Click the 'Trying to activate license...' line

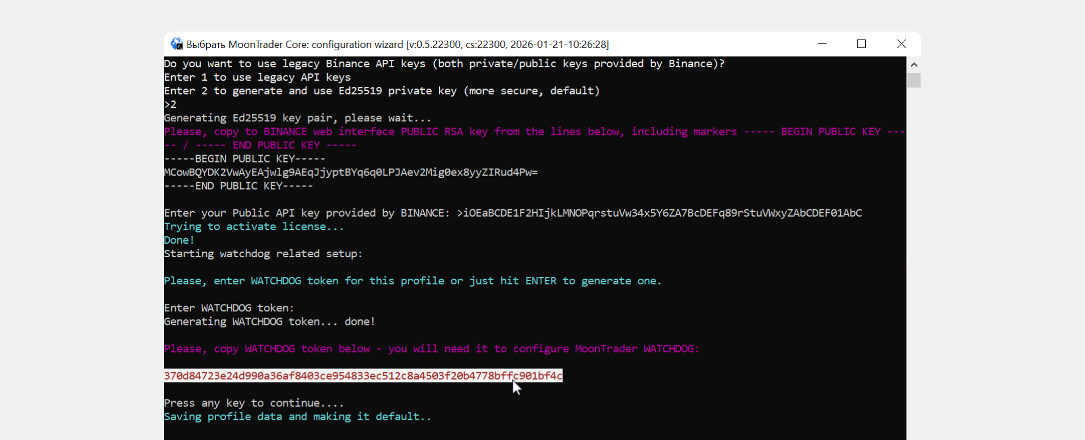[254, 226]
